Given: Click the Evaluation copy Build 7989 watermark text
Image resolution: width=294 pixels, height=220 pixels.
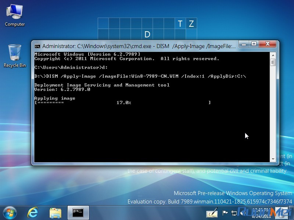Looking at the screenshot, I should (x=210, y=202).
